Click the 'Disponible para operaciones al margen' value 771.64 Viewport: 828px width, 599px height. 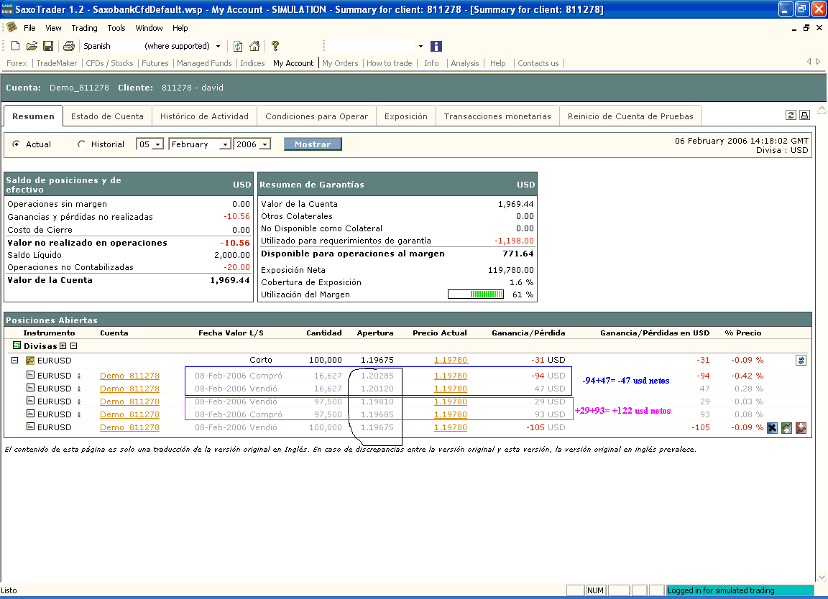coord(518,254)
